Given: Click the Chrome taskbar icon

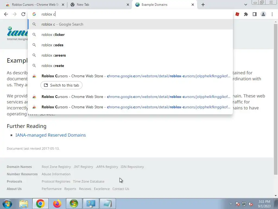Looking at the screenshot, I should (40, 204).
